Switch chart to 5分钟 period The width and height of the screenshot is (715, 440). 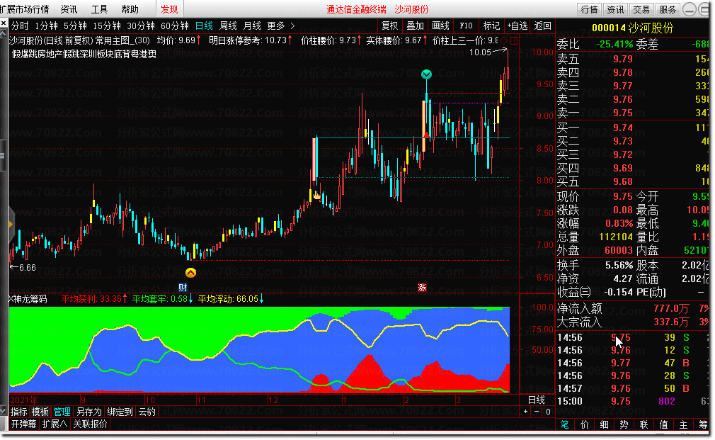75,26
